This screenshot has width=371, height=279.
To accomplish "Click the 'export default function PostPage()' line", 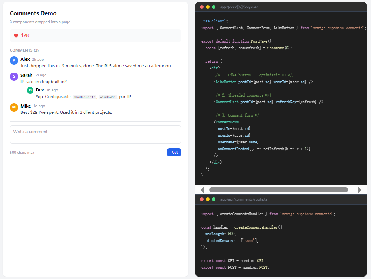I will [239, 41].
